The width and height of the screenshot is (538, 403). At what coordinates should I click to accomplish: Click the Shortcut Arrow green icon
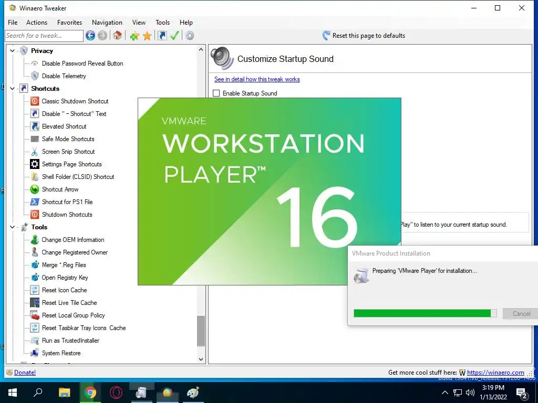click(35, 189)
